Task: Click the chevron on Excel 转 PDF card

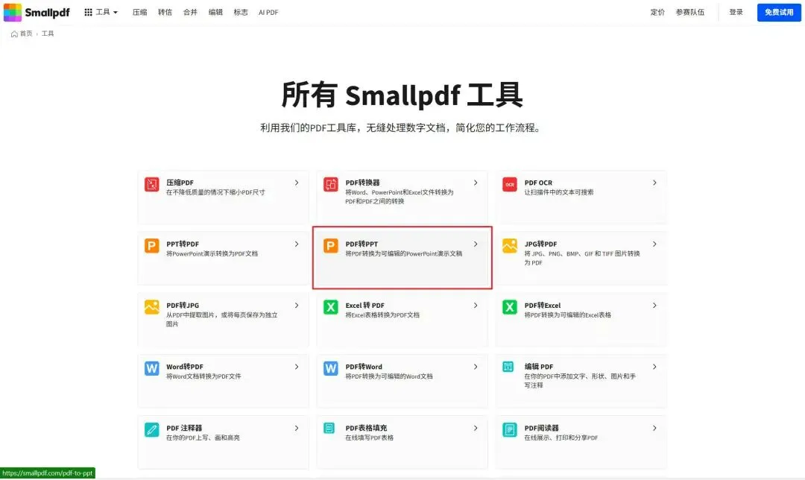Action: coord(476,306)
